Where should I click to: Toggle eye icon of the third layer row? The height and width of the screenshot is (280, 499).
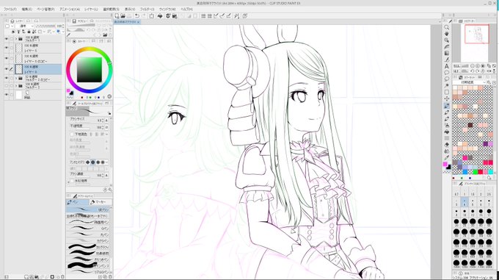tap(7, 58)
